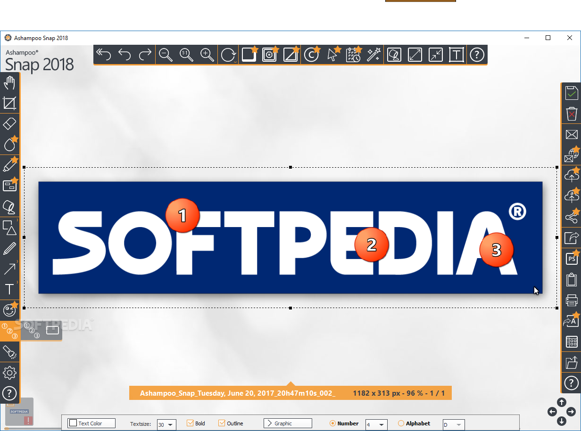
Task: Select the Crop tool
Action: click(x=9, y=103)
